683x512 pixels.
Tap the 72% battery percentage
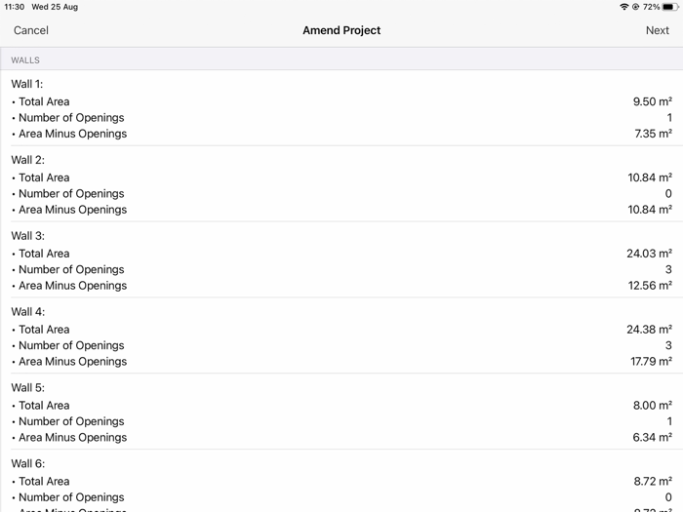(x=651, y=7)
